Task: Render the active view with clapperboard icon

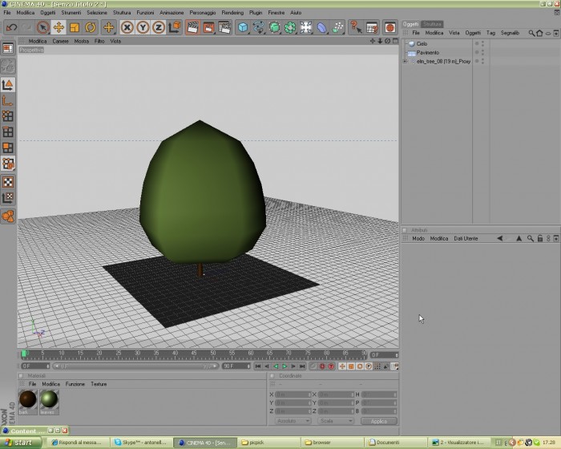Action: 193,27
